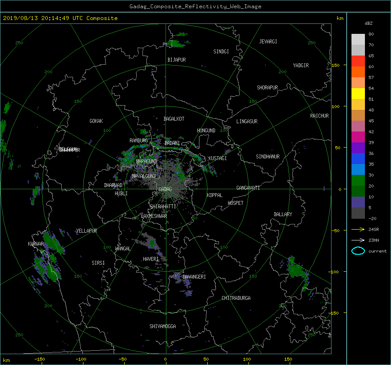Click the green echo patch north of BIJAPUR
Image resolution: width=391 pixels, height=365 pixels.
click(176, 43)
